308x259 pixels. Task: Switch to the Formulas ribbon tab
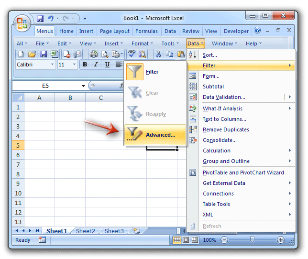click(146, 31)
